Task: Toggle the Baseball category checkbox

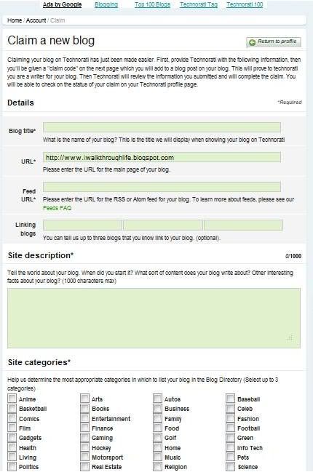Action: [x=231, y=399]
